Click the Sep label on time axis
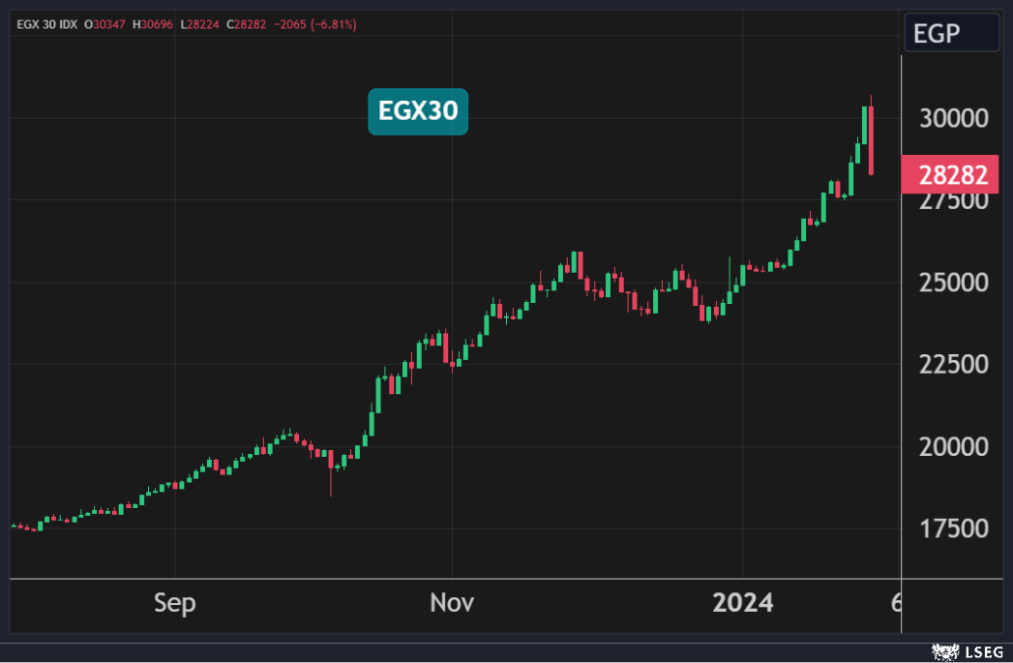 (174, 604)
